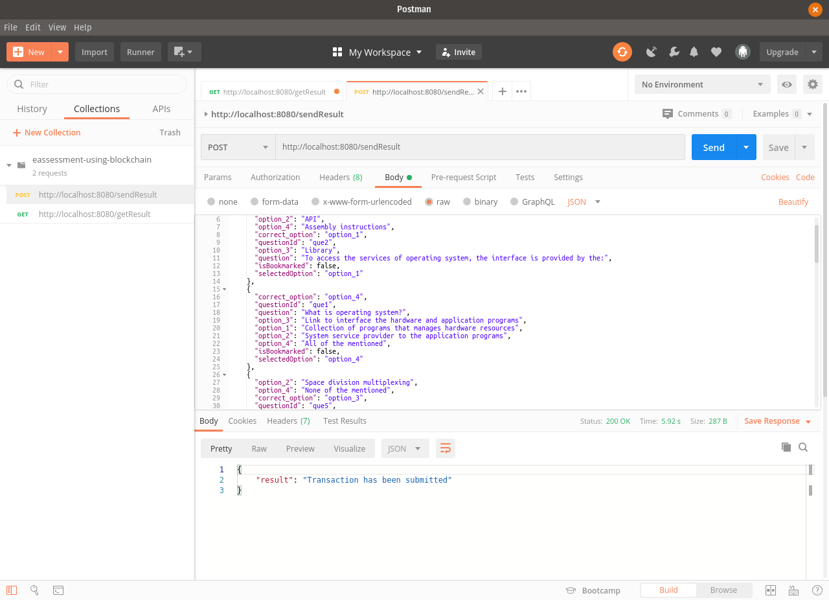Switch to Browse mode toggle

(x=723, y=590)
